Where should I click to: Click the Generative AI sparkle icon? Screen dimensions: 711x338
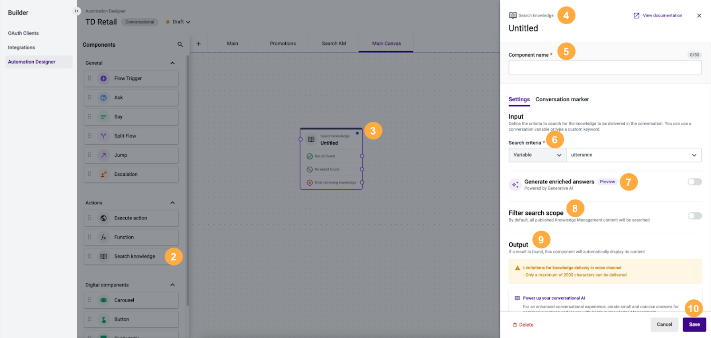[515, 185]
